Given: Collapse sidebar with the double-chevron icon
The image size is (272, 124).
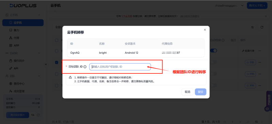Looking at the screenshot, I should (46, 64).
